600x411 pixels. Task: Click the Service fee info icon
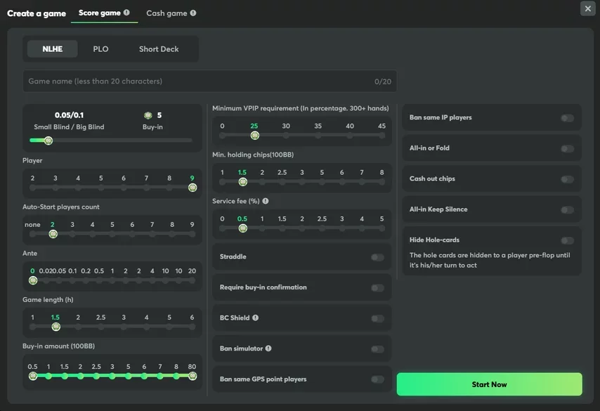266,201
